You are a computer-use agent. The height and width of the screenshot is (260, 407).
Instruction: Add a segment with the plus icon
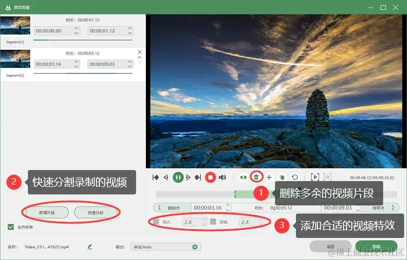269,178
